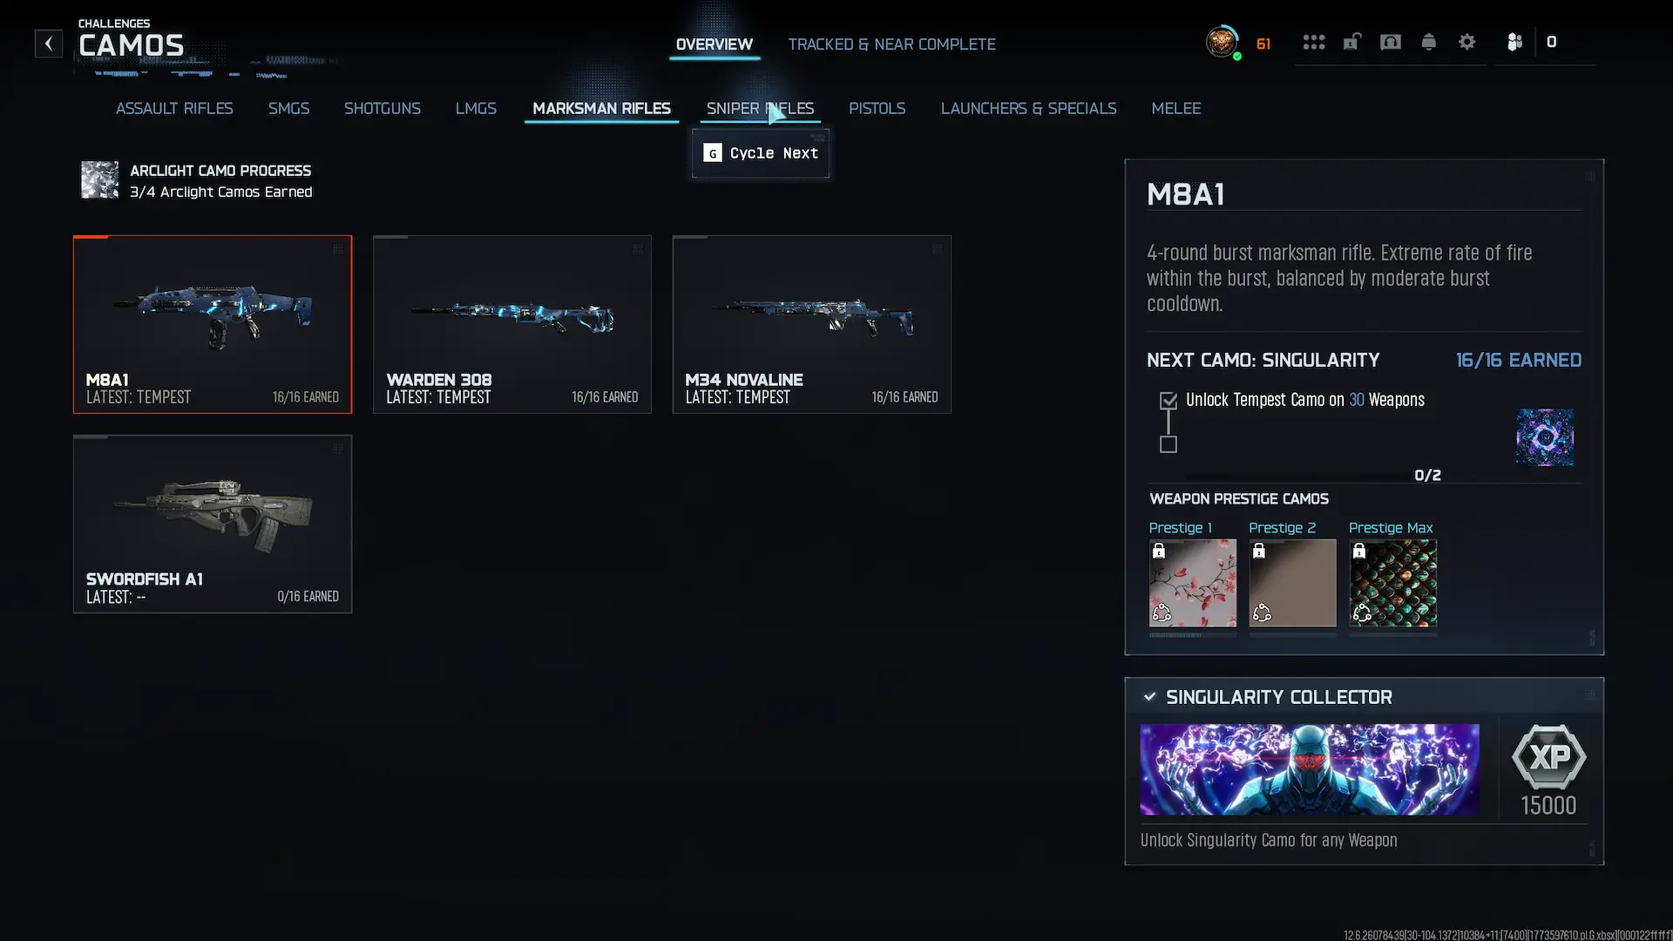The image size is (1673, 941).
Task: Open settings via the gear icon
Action: pyautogui.click(x=1466, y=42)
